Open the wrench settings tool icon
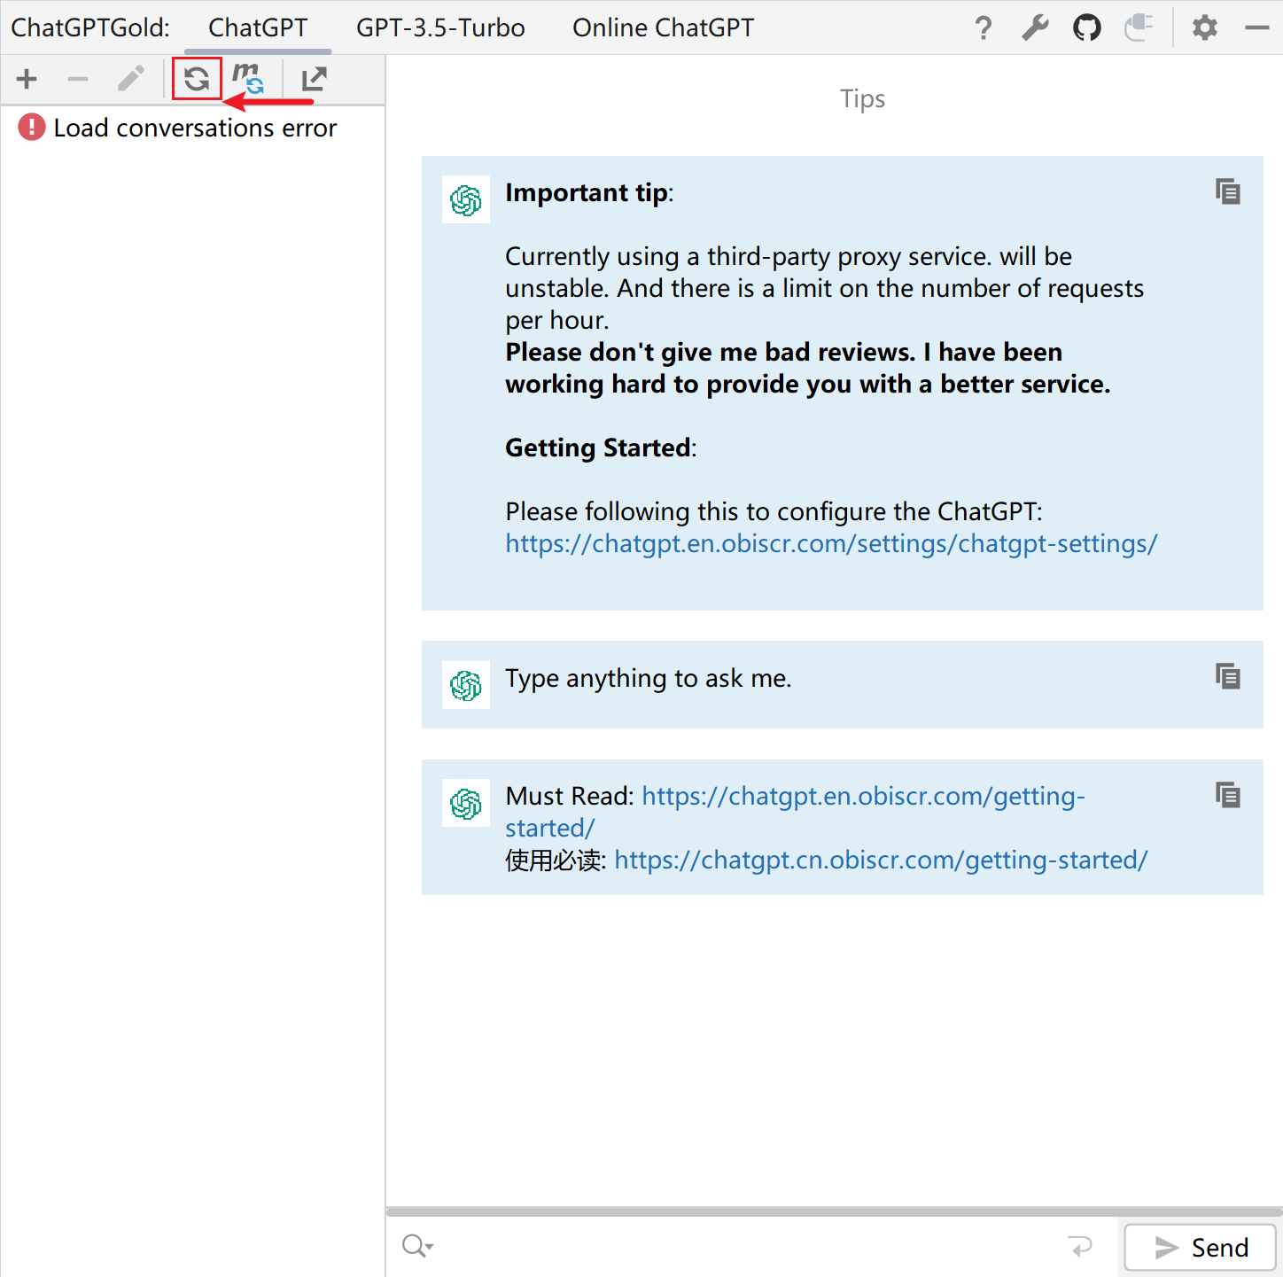1283x1277 pixels. click(1035, 28)
